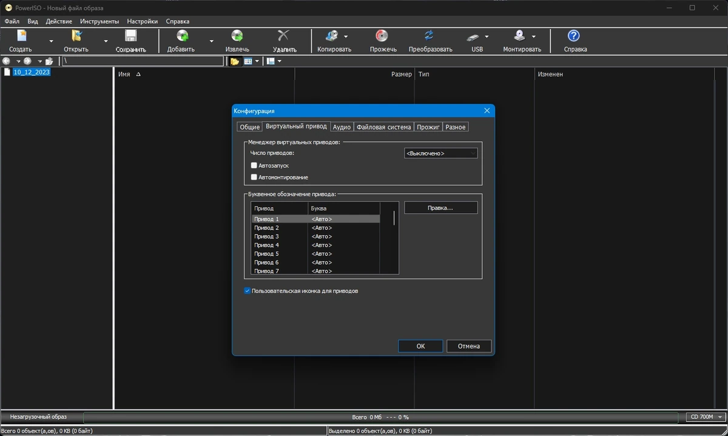
Task: Click the Имя column header
Action: [x=204, y=74]
